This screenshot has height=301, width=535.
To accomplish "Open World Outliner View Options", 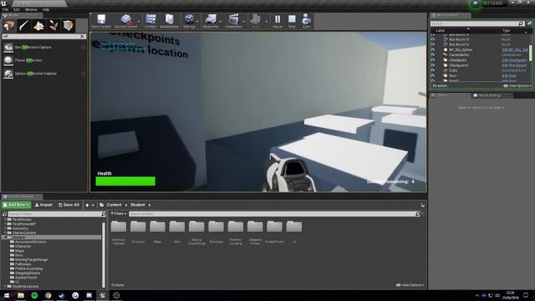I will pos(517,85).
